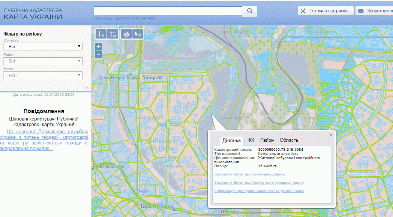The image size is (393, 217).
Task: Open link about нормативну грошову оцінку
Action: pyautogui.click(x=259, y=183)
